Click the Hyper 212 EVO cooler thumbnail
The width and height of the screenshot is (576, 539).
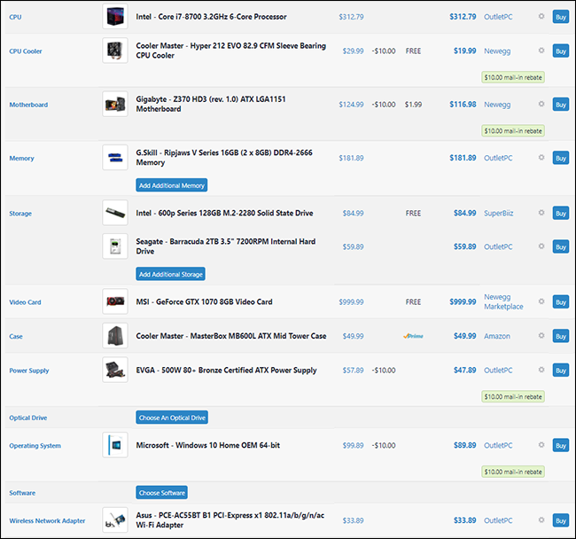[x=115, y=51]
